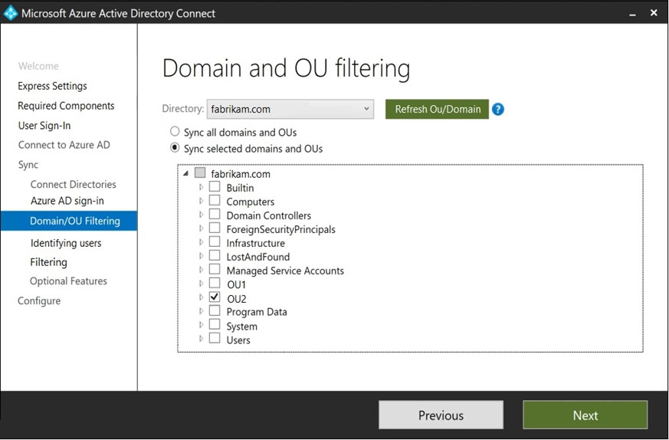The height and width of the screenshot is (440, 669).
Task: Open Optional Features sub-step
Action: pos(68,281)
